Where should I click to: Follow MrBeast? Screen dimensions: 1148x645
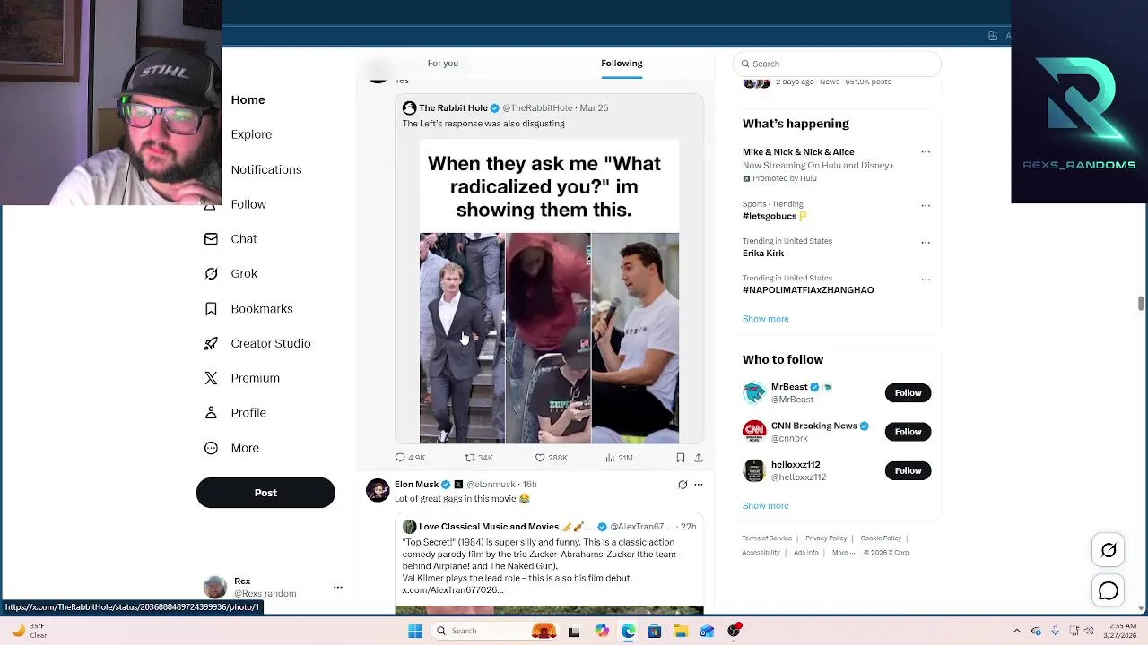(908, 392)
